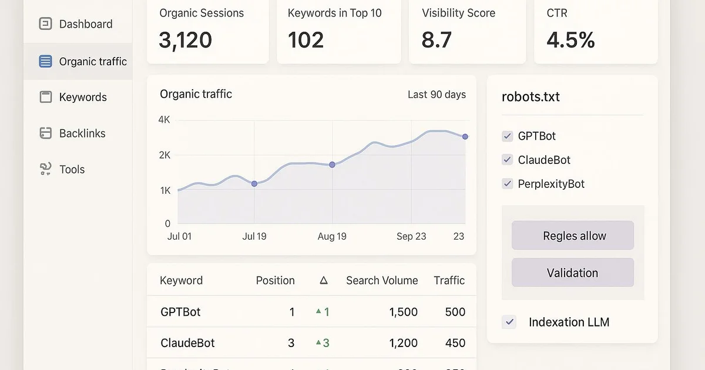The width and height of the screenshot is (705, 370).
Task: Click the delta change column header icon
Action: point(324,281)
